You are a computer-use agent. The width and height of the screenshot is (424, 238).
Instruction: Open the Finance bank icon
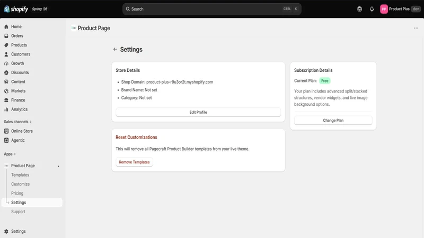click(x=6, y=100)
